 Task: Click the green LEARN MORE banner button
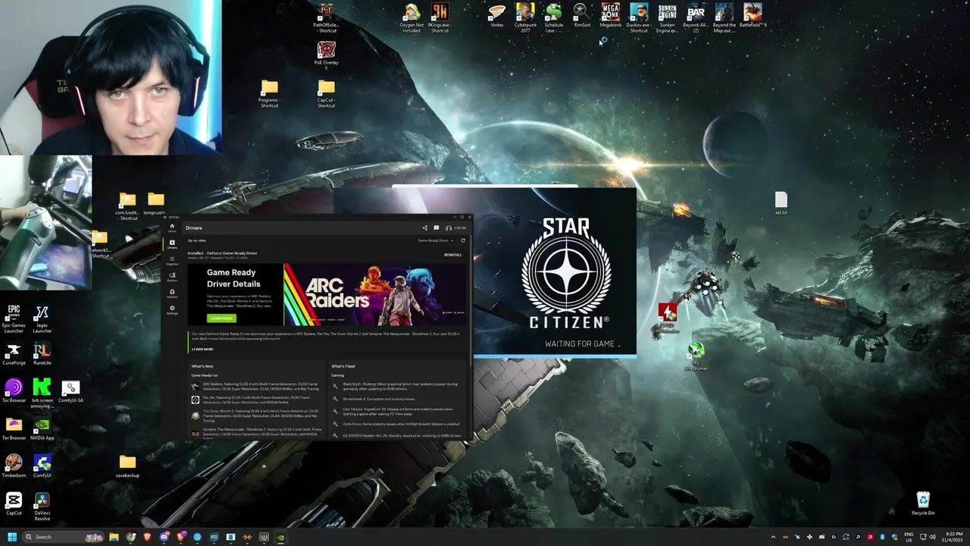221,318
